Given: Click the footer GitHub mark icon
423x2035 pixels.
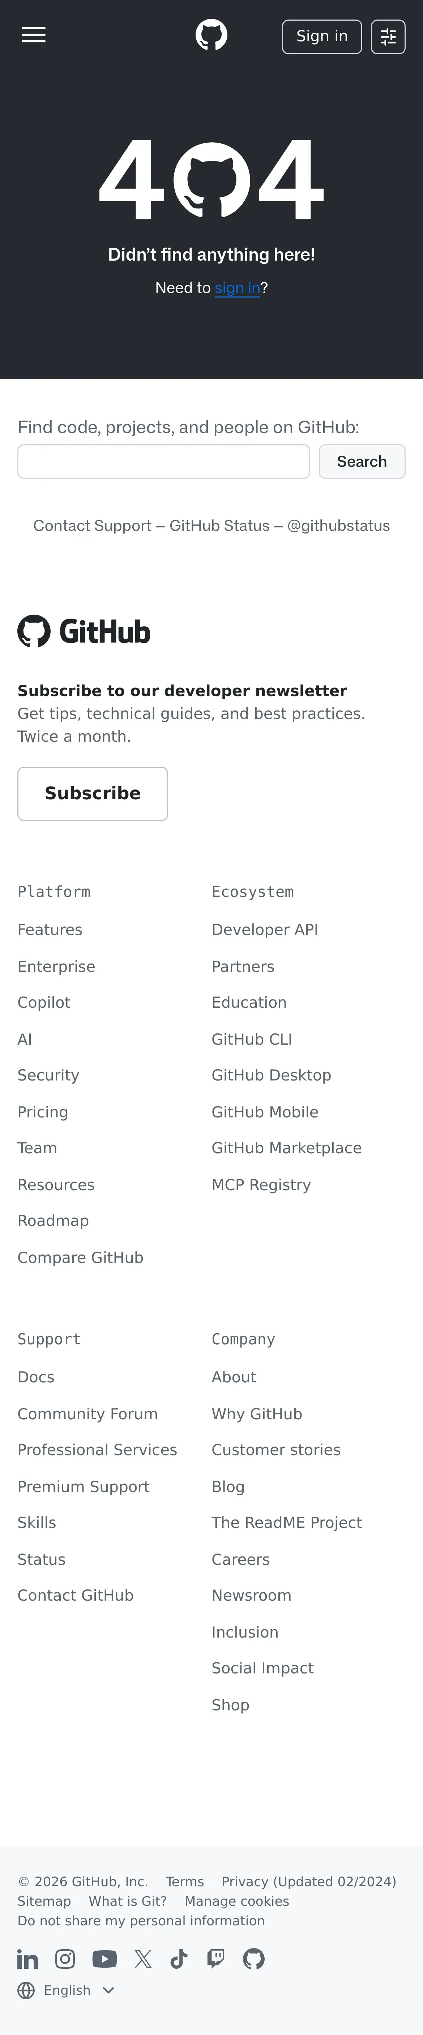Looking at the screenshot, I should (253, 1958).
